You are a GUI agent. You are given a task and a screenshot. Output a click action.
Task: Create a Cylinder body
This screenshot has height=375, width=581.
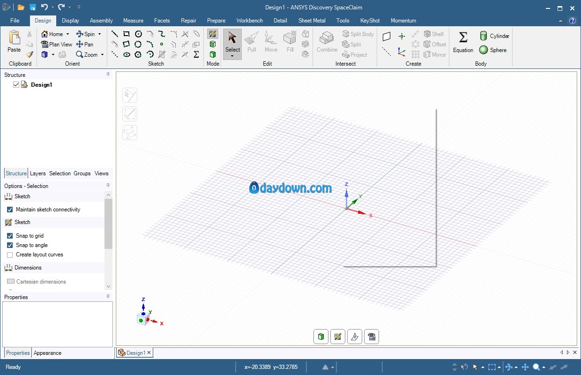tap(494, 36)
